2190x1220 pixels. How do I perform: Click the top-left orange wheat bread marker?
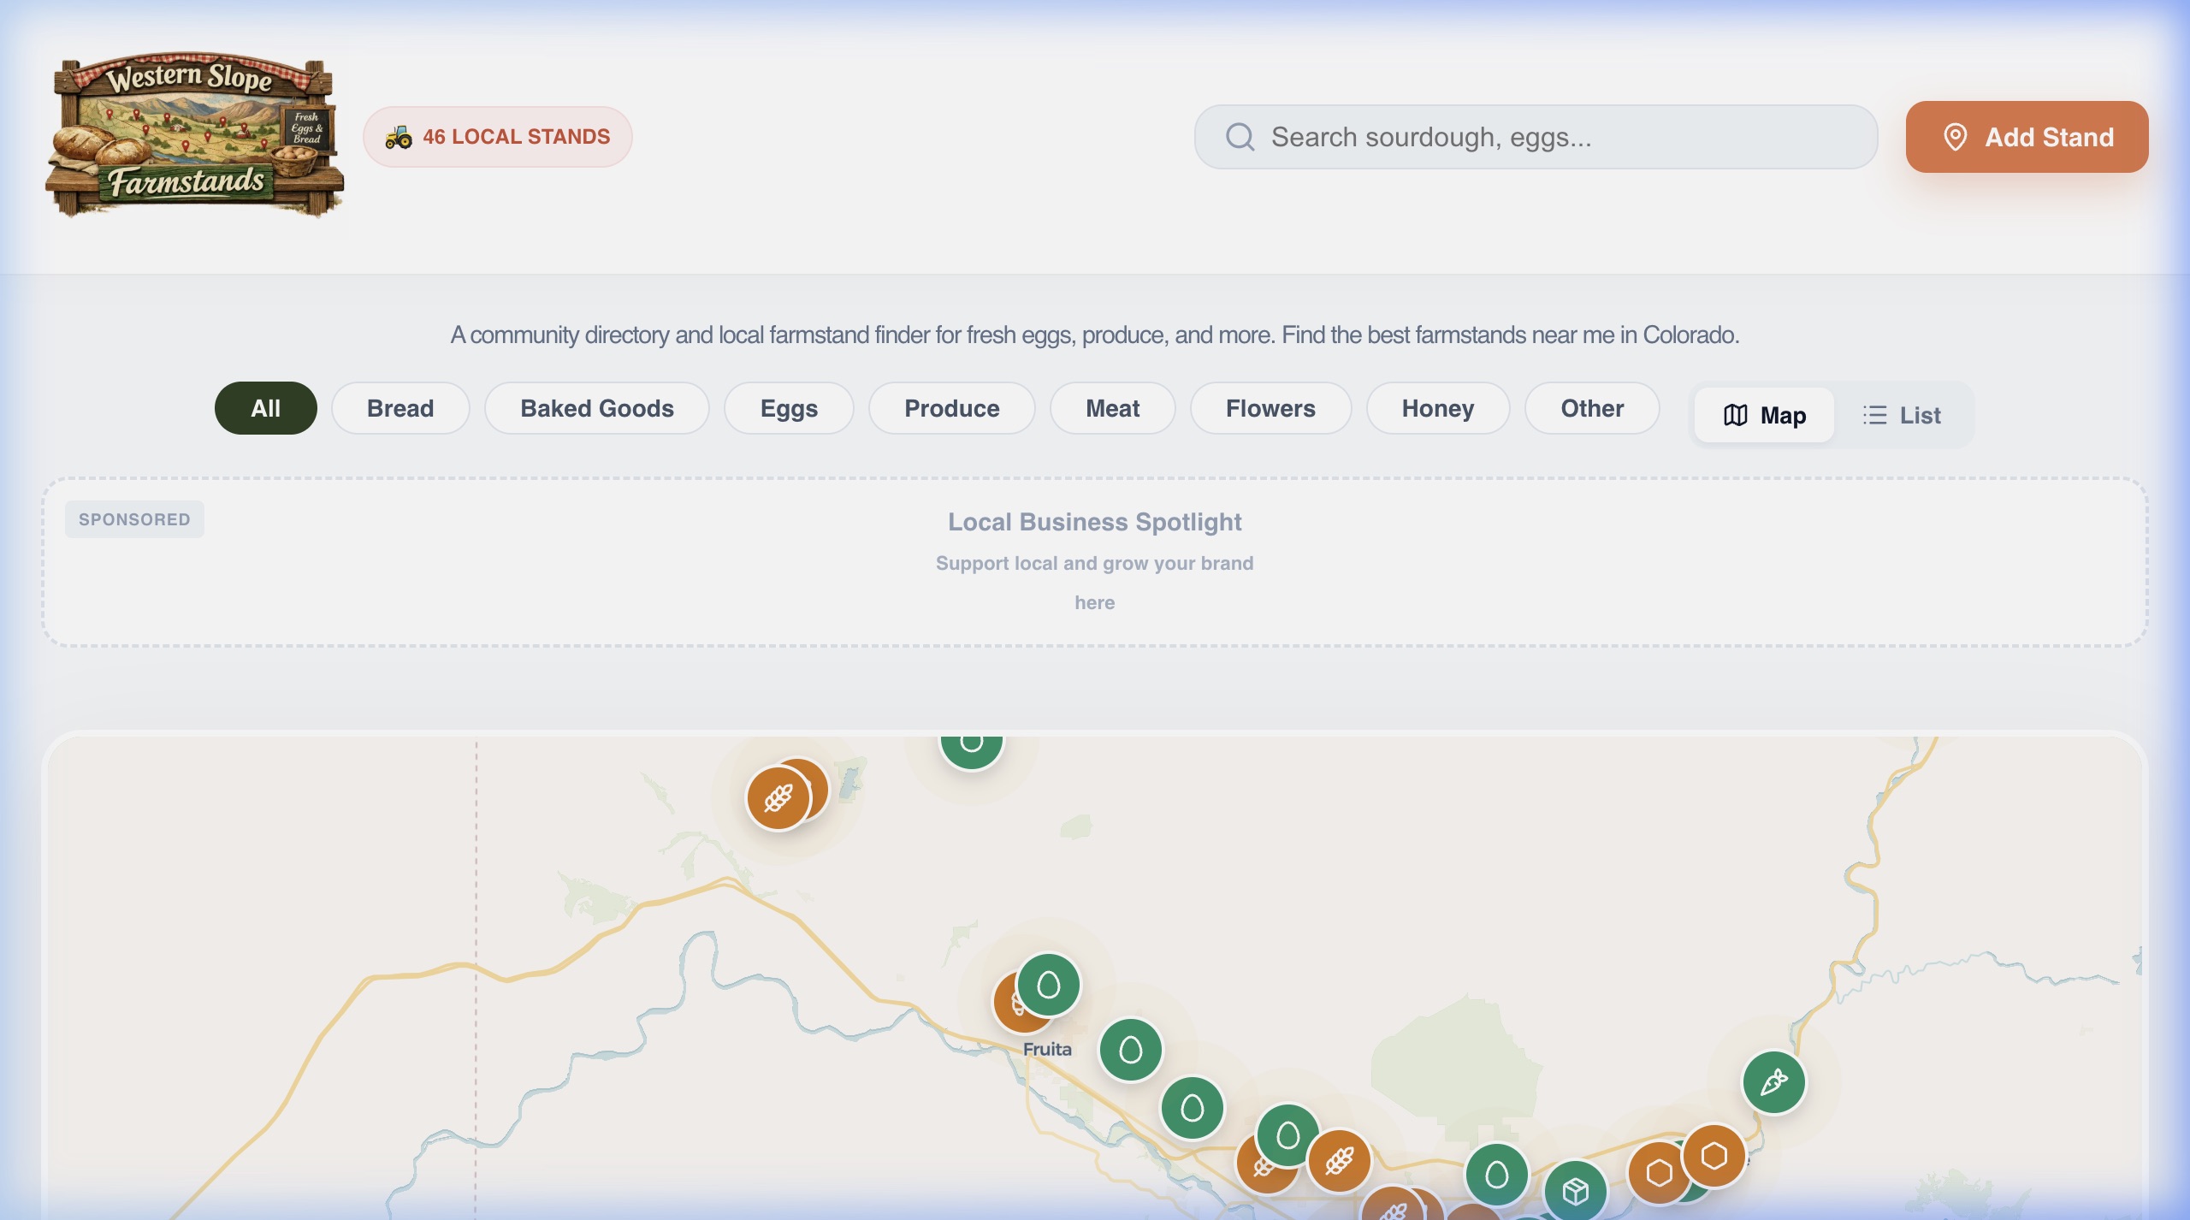(x=778, y=798)
